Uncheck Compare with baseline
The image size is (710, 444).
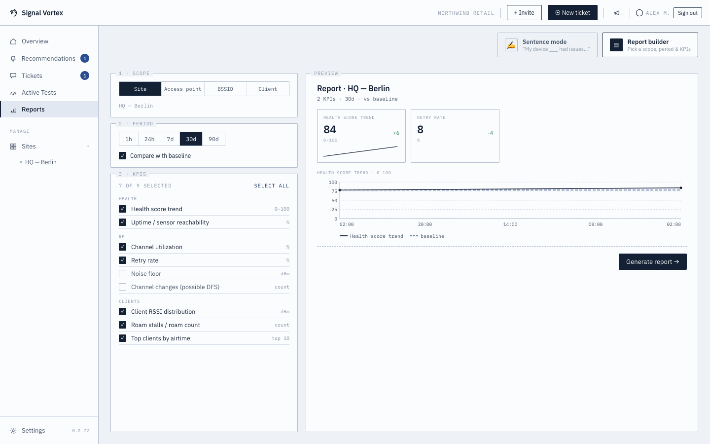122,156
